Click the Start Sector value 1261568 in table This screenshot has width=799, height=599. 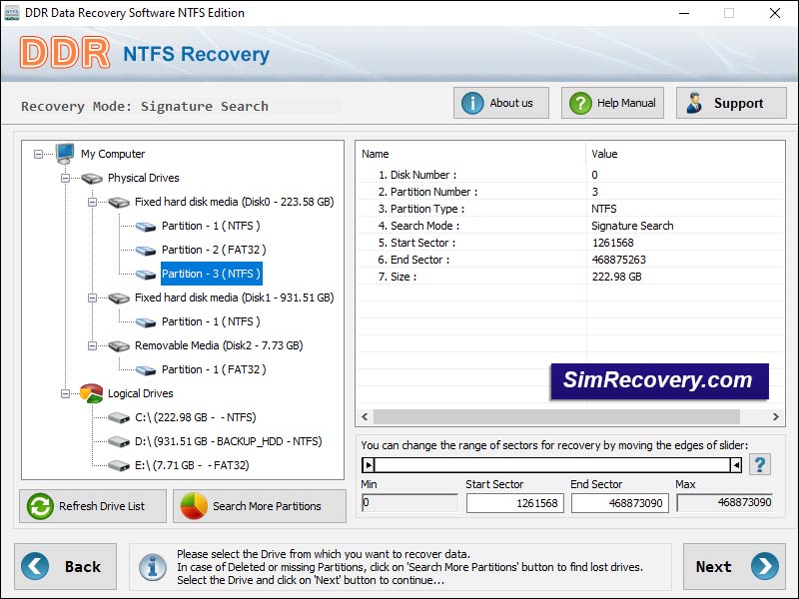pyautogui.click(x=612, y=243)
